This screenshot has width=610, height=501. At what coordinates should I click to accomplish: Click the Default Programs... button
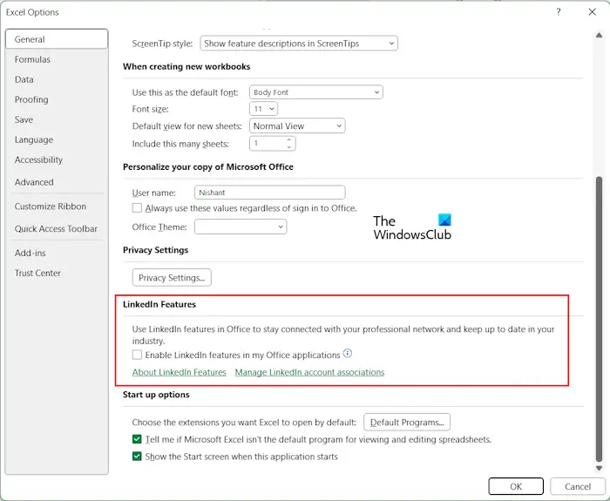[x=407, y=422]
